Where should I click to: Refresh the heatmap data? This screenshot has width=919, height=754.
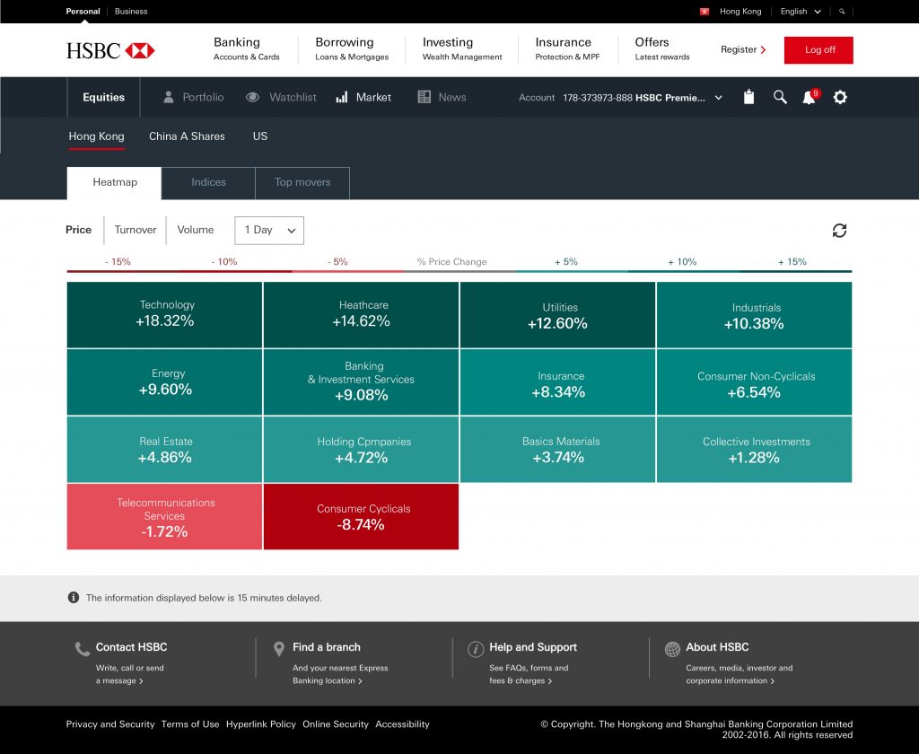point(839,231)
